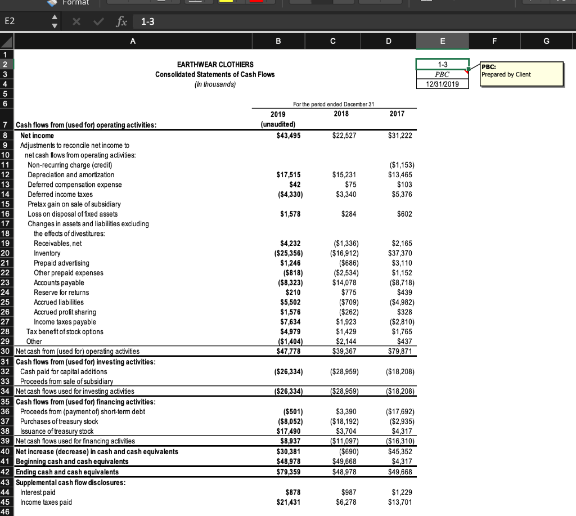Screen dimensions: 576x516
Task: Click the cancel (X) formula entry icon
Action: pos(76,22)
